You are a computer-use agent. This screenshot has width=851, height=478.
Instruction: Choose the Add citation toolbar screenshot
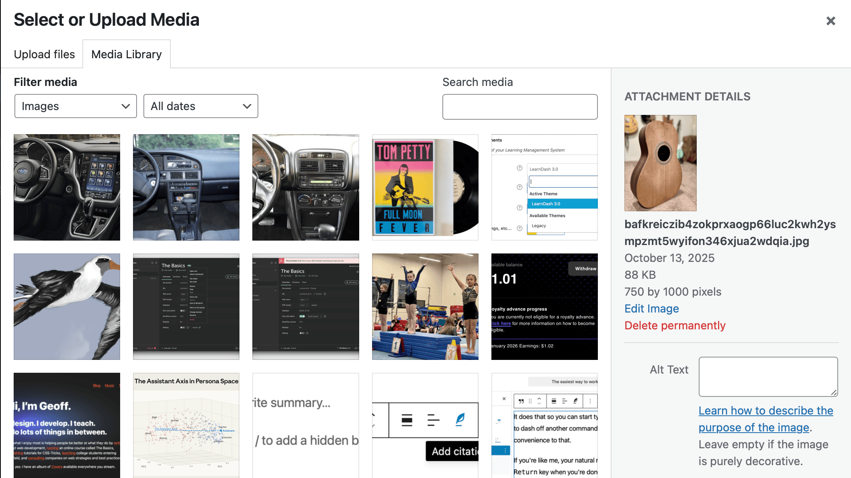coord(425,425)
